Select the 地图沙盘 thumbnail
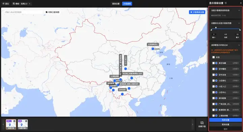The height and width of the screenshot is (132, 243). coord(11,124)
